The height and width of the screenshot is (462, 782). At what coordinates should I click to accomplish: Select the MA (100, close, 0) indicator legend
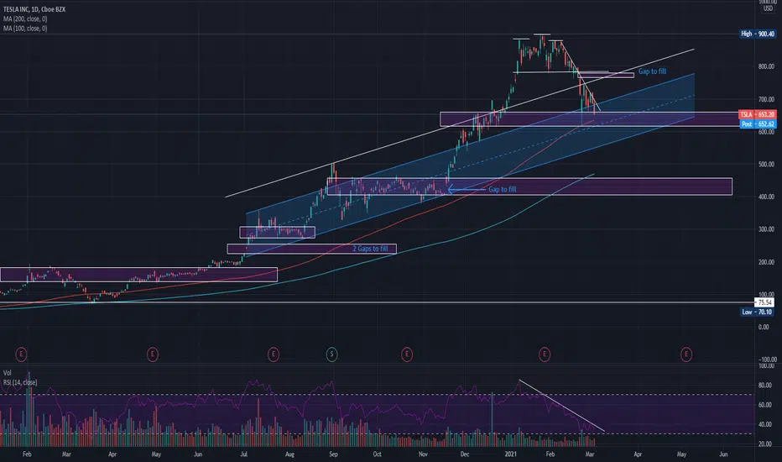point(25,29)
